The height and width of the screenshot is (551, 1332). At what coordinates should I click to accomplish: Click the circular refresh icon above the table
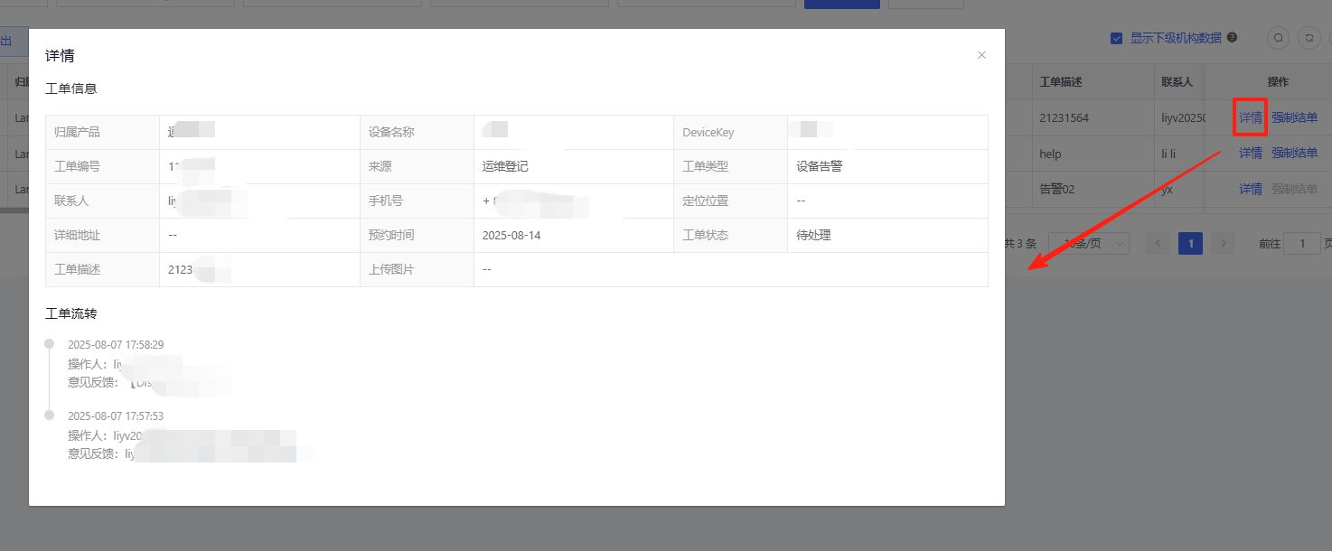click(x=1308, y=38)
